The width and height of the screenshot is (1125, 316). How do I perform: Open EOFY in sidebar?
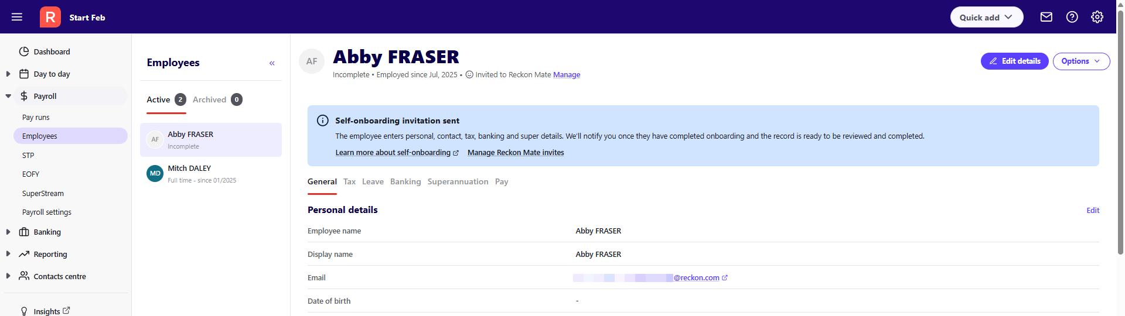(30, 174)
